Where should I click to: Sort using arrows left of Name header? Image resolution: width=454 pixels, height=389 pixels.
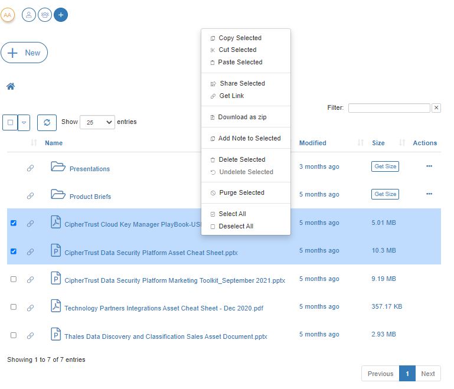click(34, 143)
